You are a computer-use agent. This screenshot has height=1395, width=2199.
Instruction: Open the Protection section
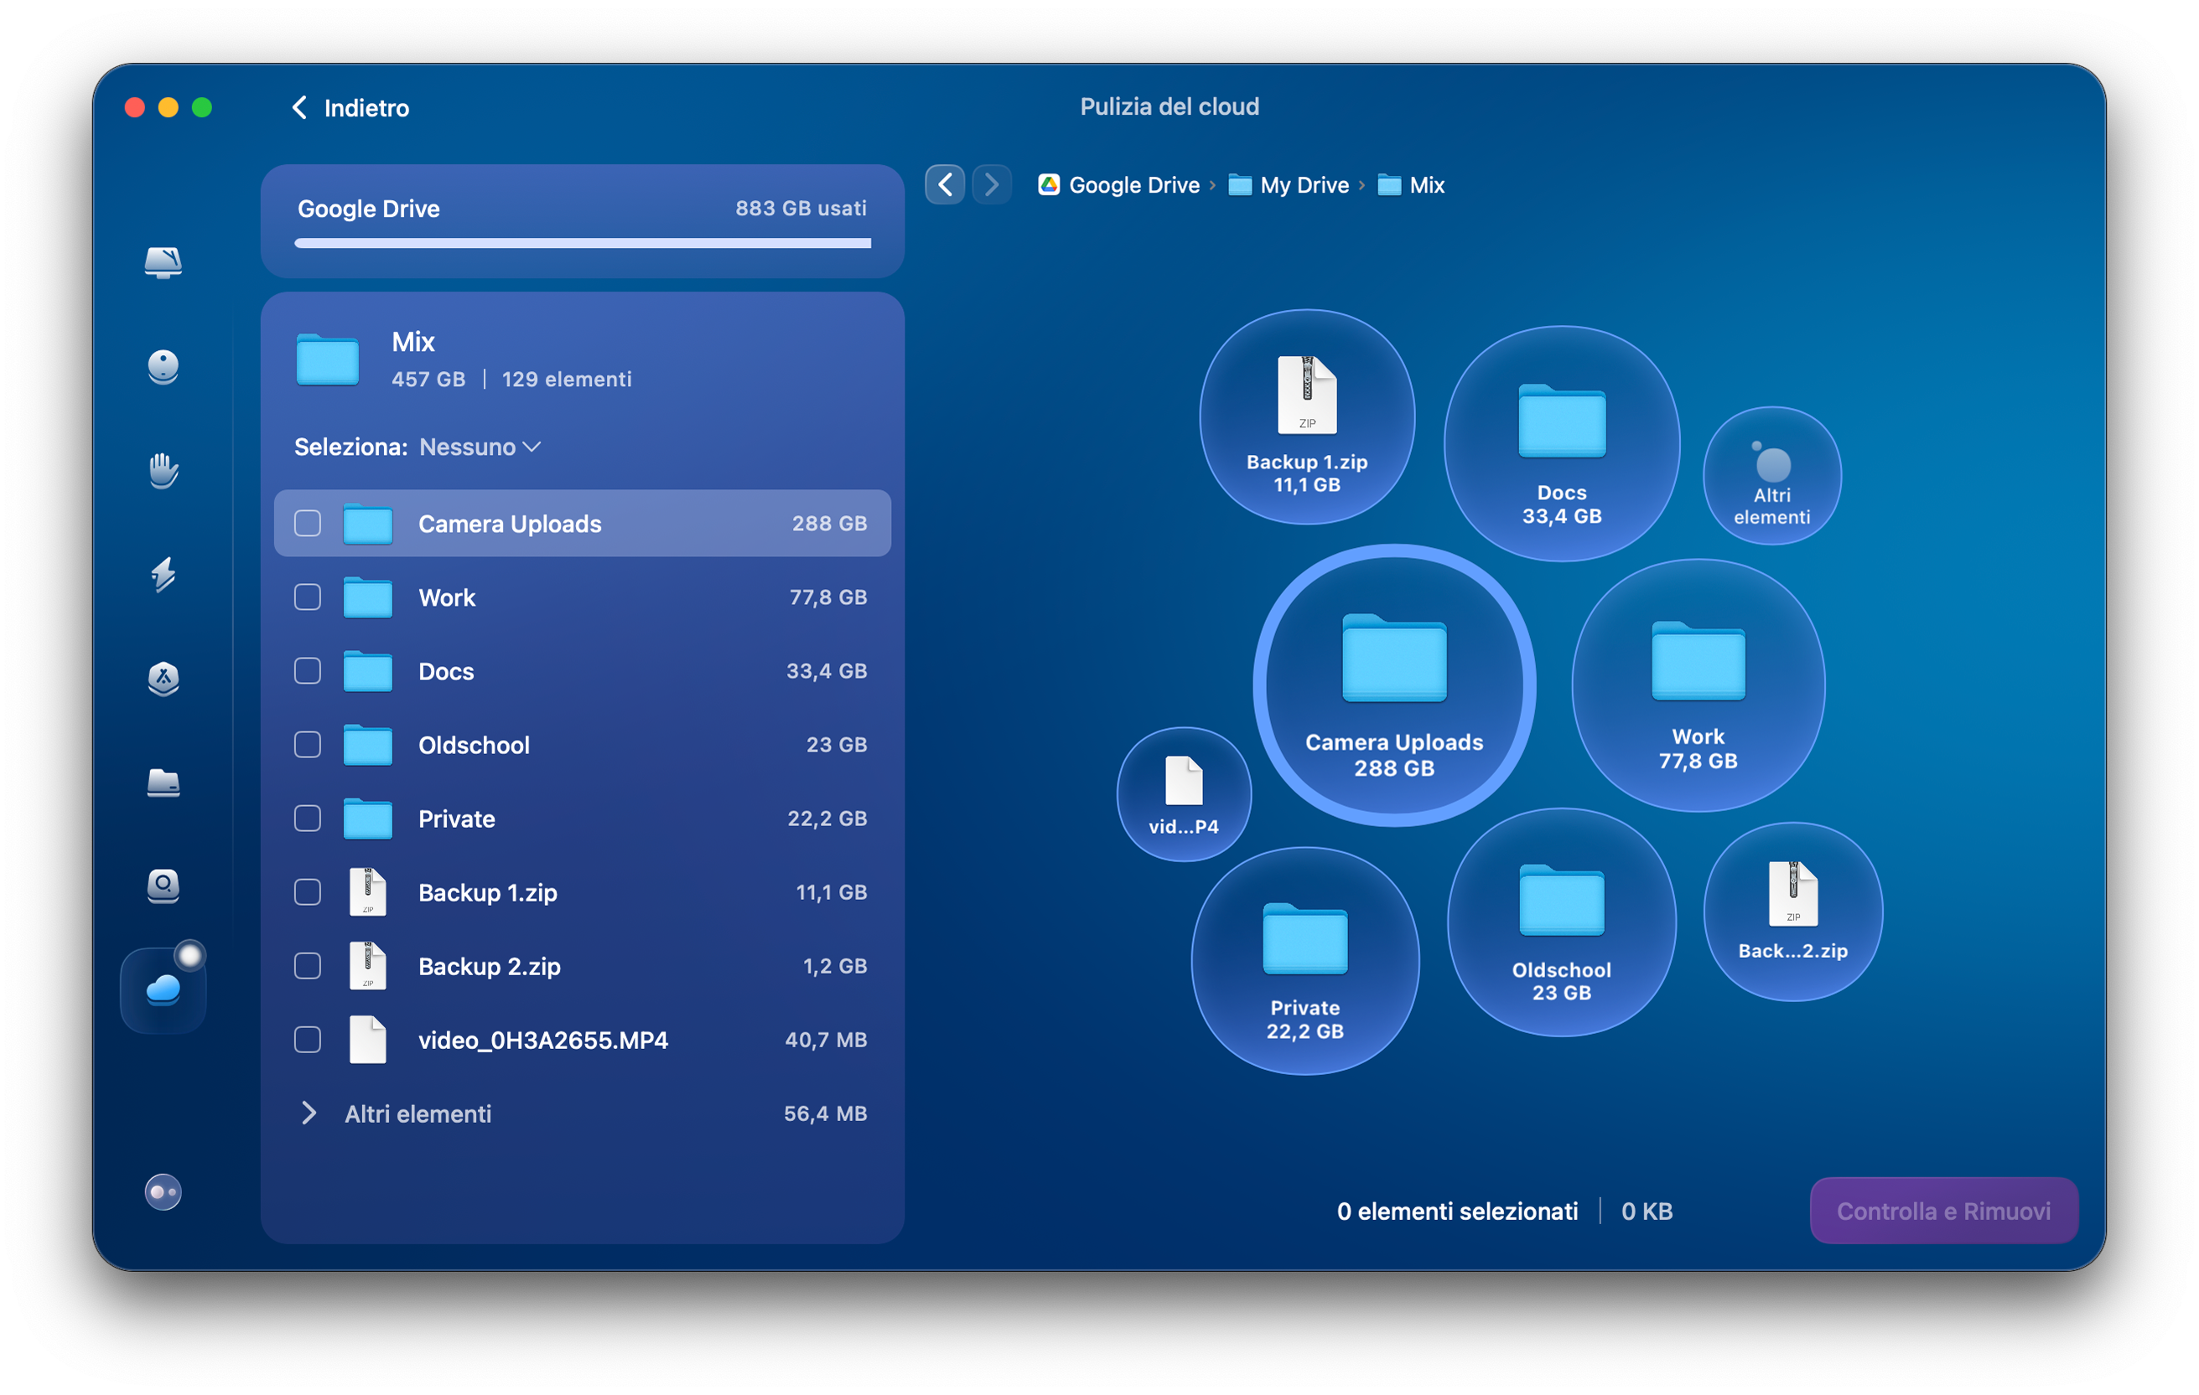coord(163,471)
